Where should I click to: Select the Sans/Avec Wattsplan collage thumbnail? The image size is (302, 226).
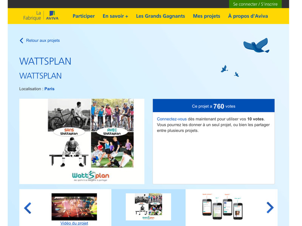pos(148,207)
